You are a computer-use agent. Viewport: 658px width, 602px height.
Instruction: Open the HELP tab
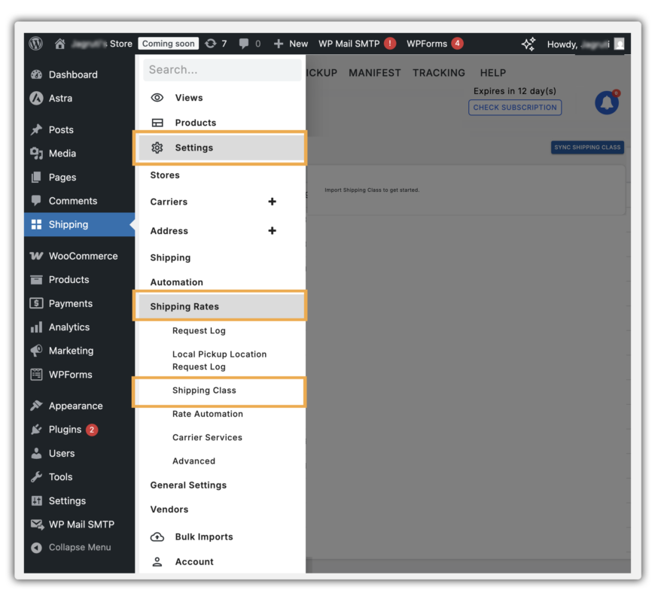pyautogui.click(x=493, y=73)
